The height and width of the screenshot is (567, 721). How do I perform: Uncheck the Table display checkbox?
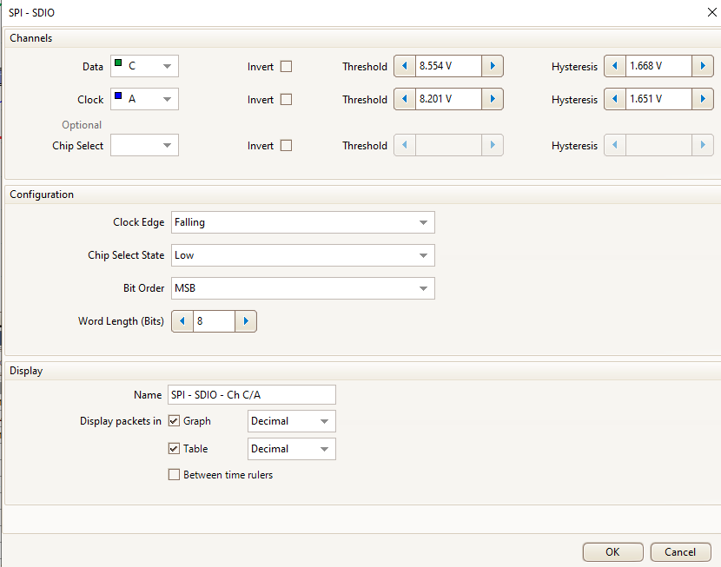pyautogui.click(x=175, y=449)
